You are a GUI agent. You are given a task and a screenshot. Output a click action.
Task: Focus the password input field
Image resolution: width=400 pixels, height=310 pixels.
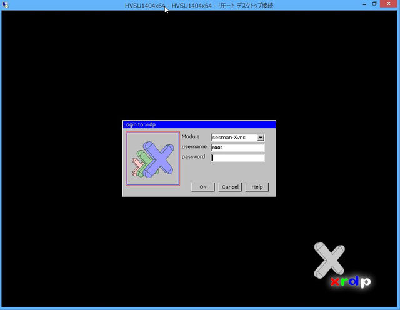point(237,157)
